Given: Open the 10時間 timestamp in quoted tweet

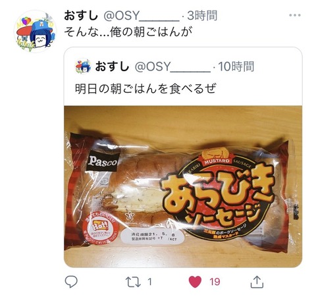Looking at the screenshot, I should [236, 67].
